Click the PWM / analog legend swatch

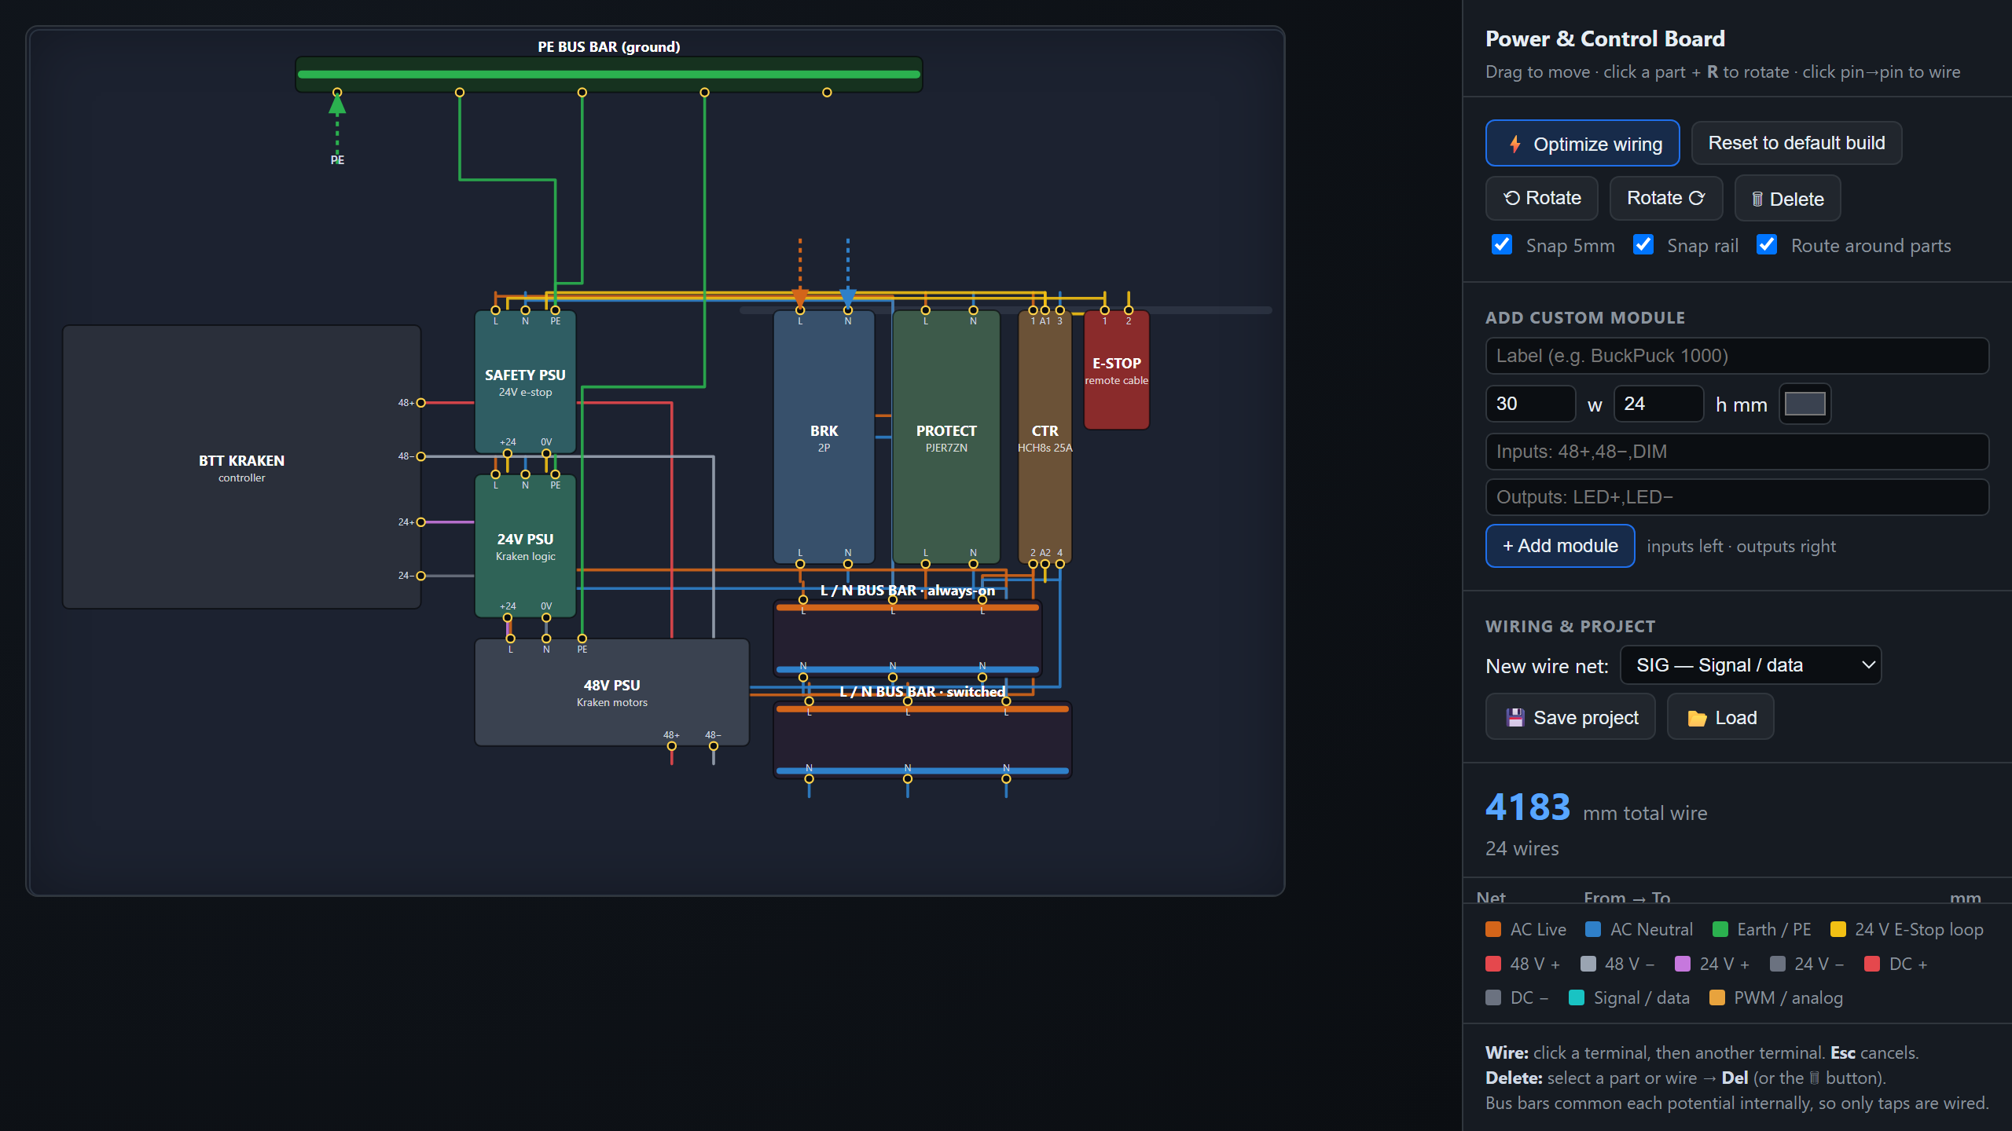(x=1716, y=997)
